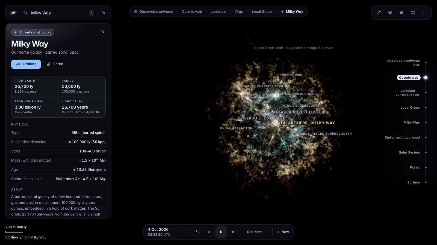Focus the search input field
The width and height of the screenshot is (437, 245).
point(58,13)
